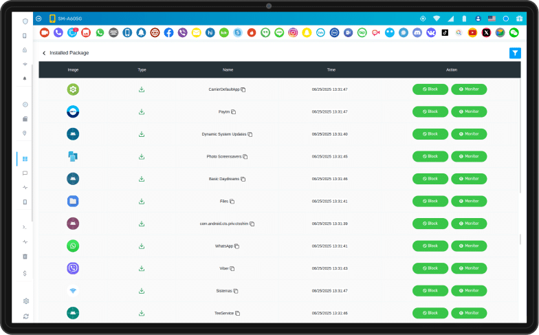
Task: Open the VK icon
Action: coord(431,33)
